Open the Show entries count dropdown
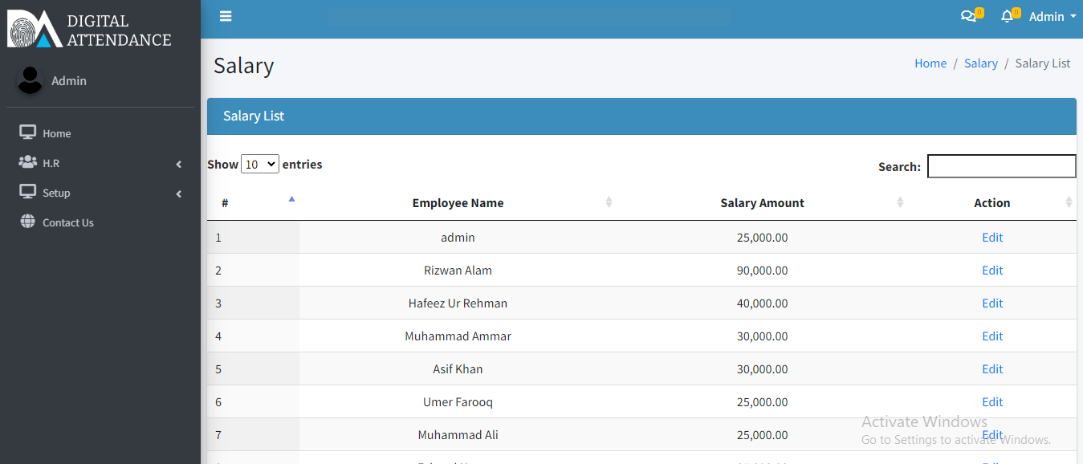This screenshot has width=1083, height=464. (x=259, y=164)
